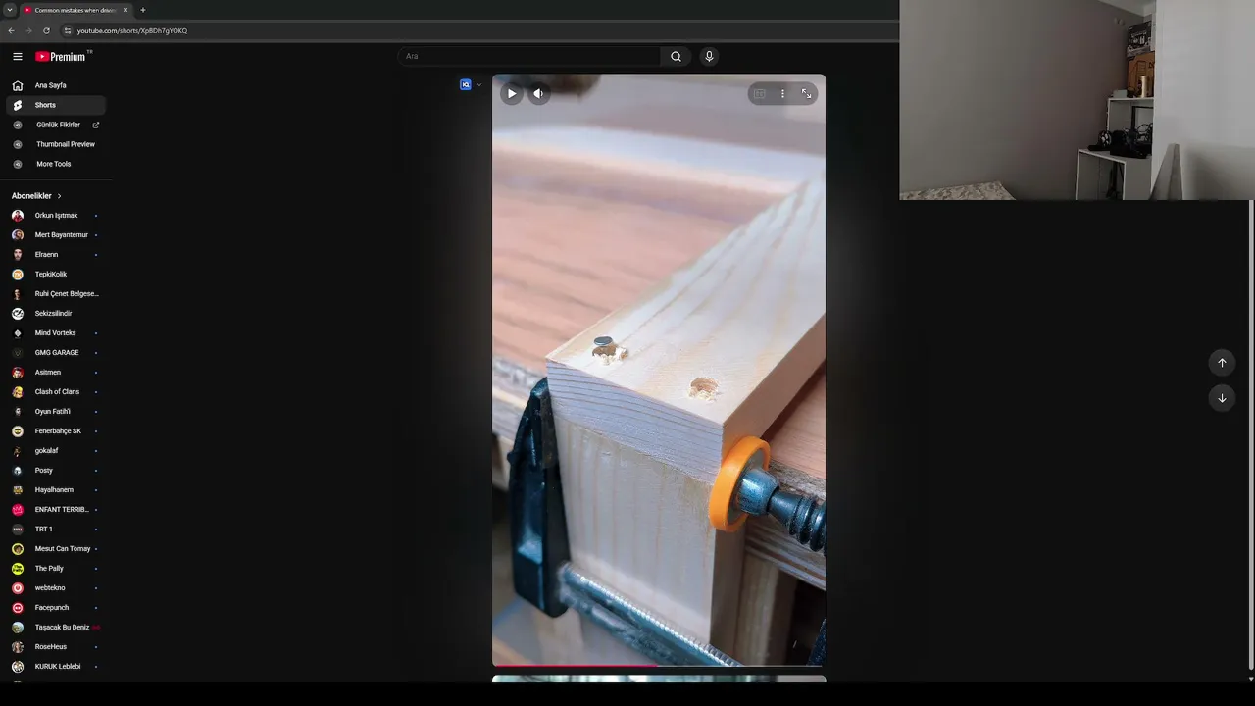
Task: Enter fullscreen on the Shorts player
Action: [x=806, y=94]
